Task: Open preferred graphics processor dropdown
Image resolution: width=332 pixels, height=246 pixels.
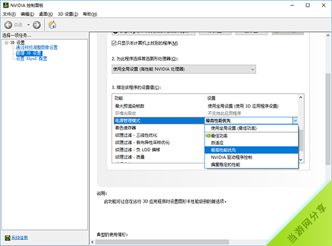Action: (x=184, y=69)
